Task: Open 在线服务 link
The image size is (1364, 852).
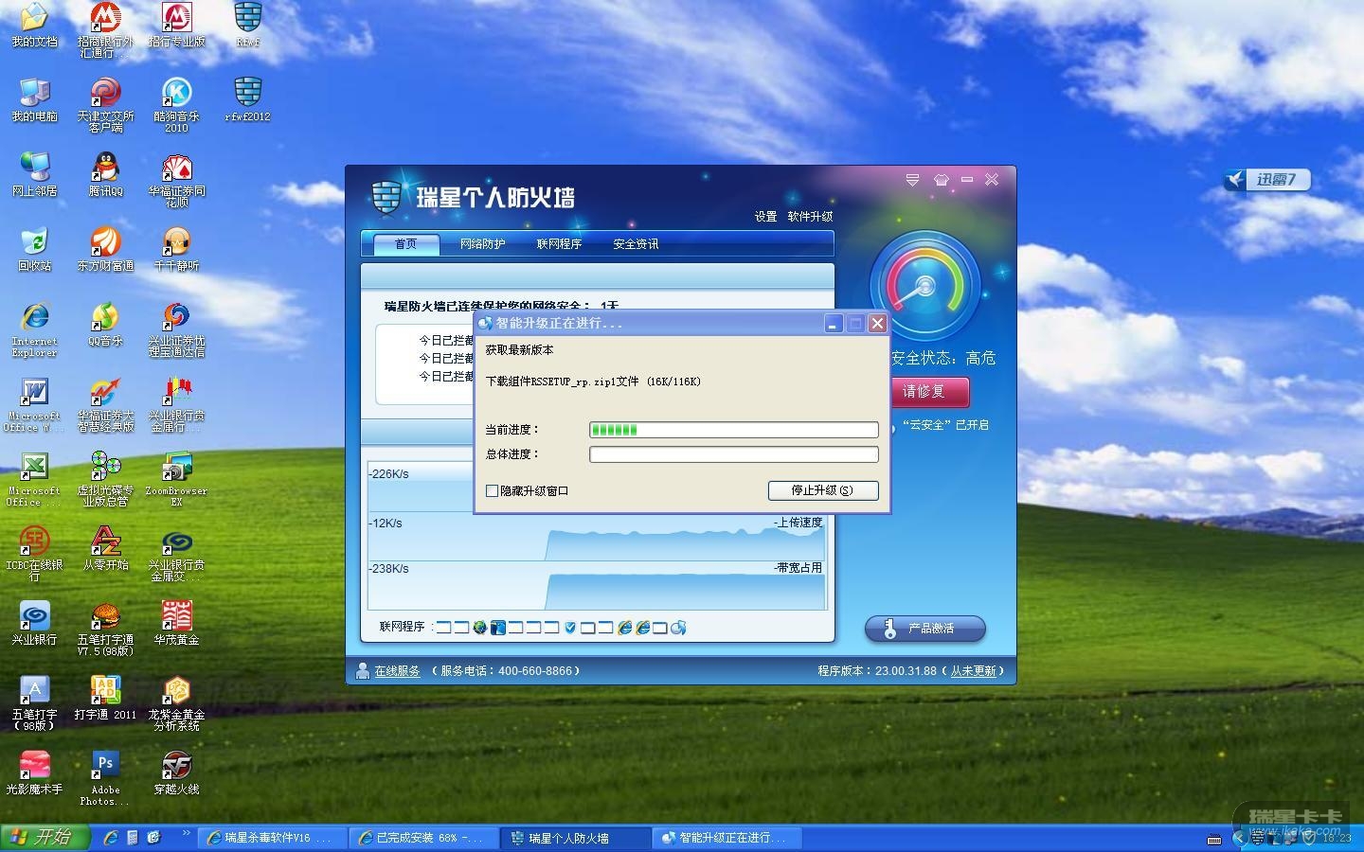Action: (397, 671)
